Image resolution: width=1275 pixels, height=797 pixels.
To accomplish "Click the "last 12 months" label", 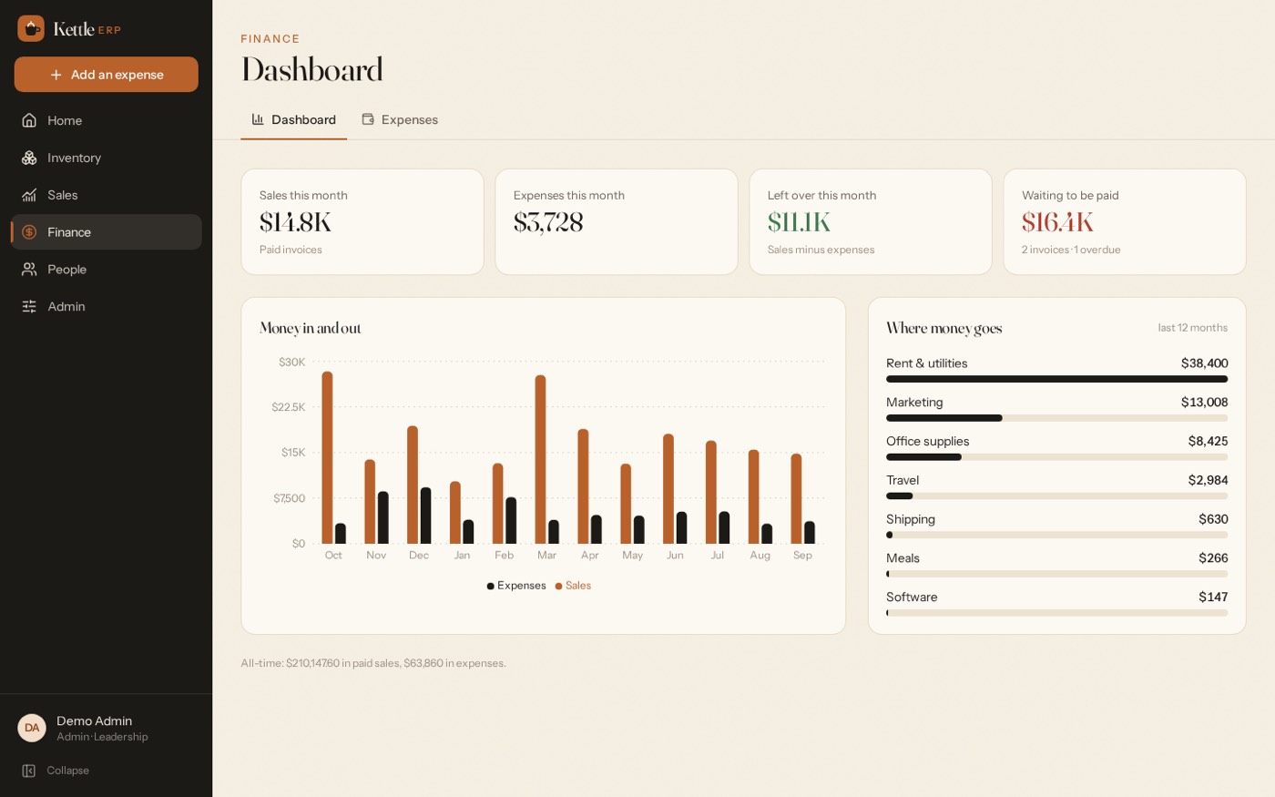I will (x=1193, y=328).
